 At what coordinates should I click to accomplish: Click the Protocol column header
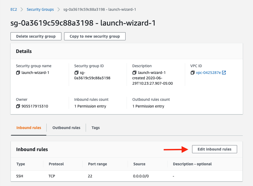pos(56,164)
